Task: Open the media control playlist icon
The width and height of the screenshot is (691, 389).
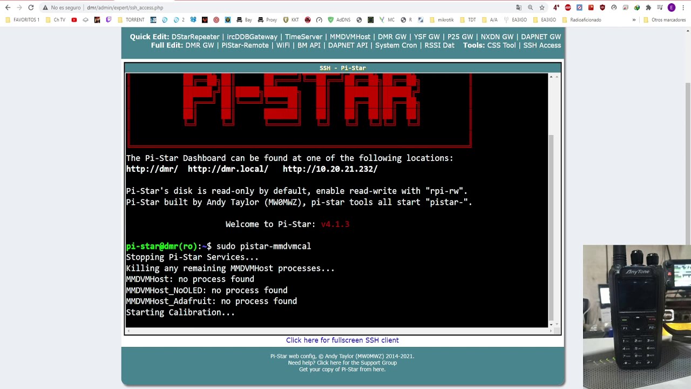Action: [660, 8]
